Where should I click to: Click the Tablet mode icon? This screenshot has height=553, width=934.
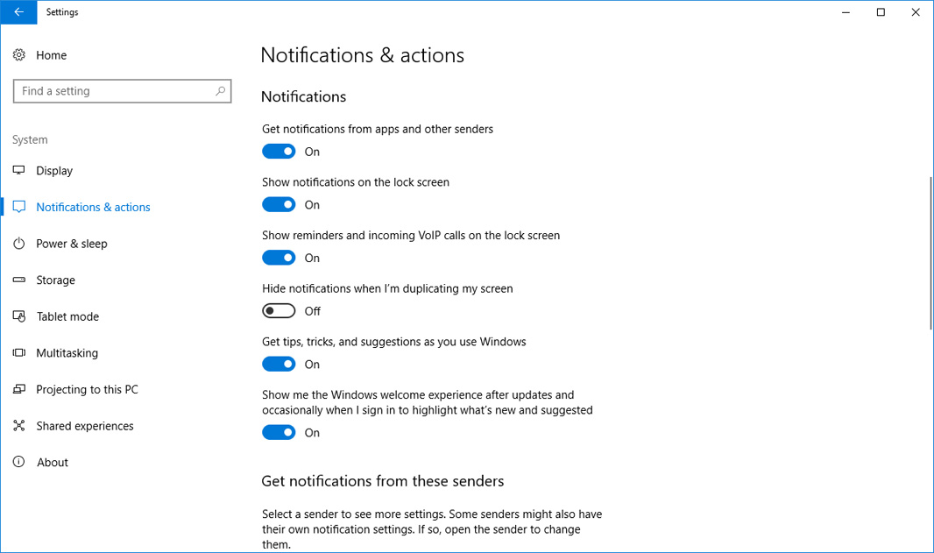tap(19, 316)
